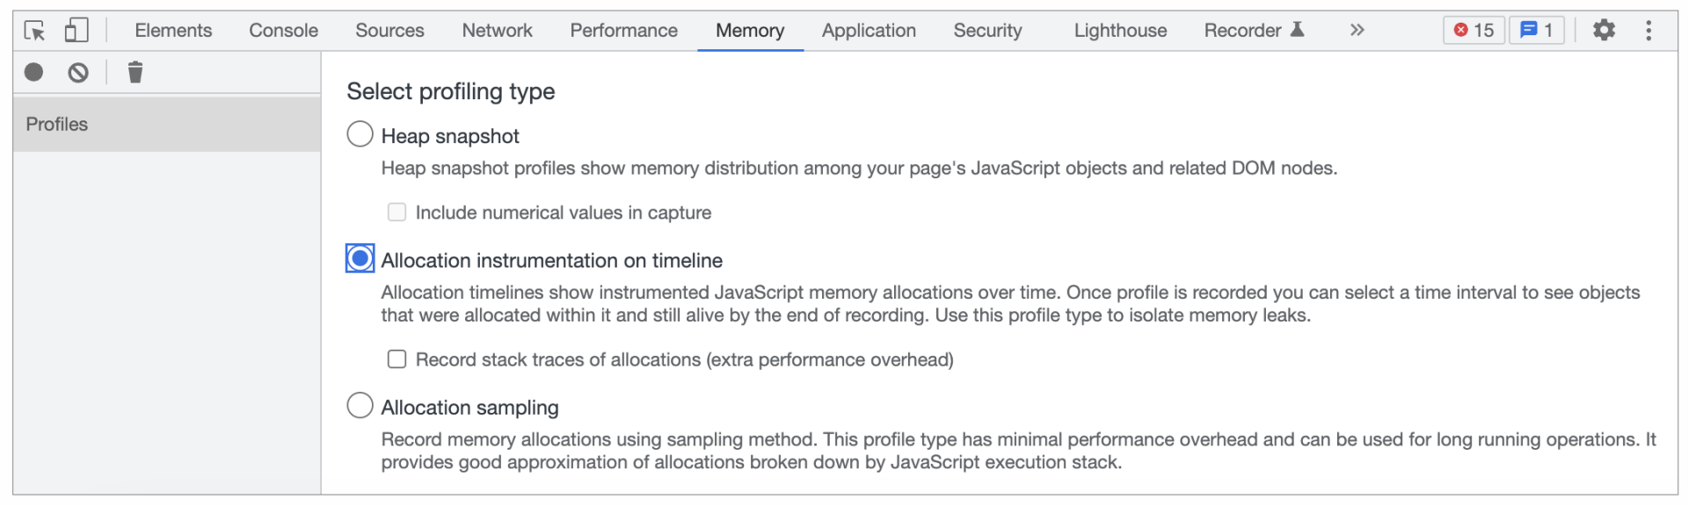Check Include numerical values in capture
Image resolution: width=1688 pixels, height=506 pixels.
coord(397,213)
